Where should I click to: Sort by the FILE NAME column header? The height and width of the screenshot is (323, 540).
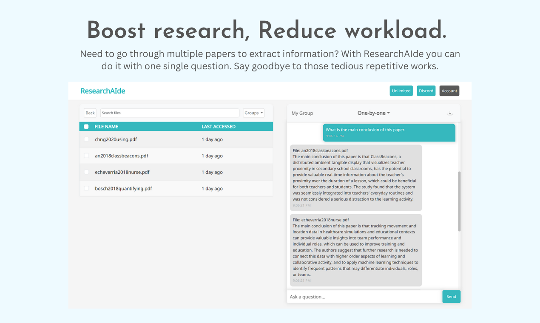click(x=106, y=127)
